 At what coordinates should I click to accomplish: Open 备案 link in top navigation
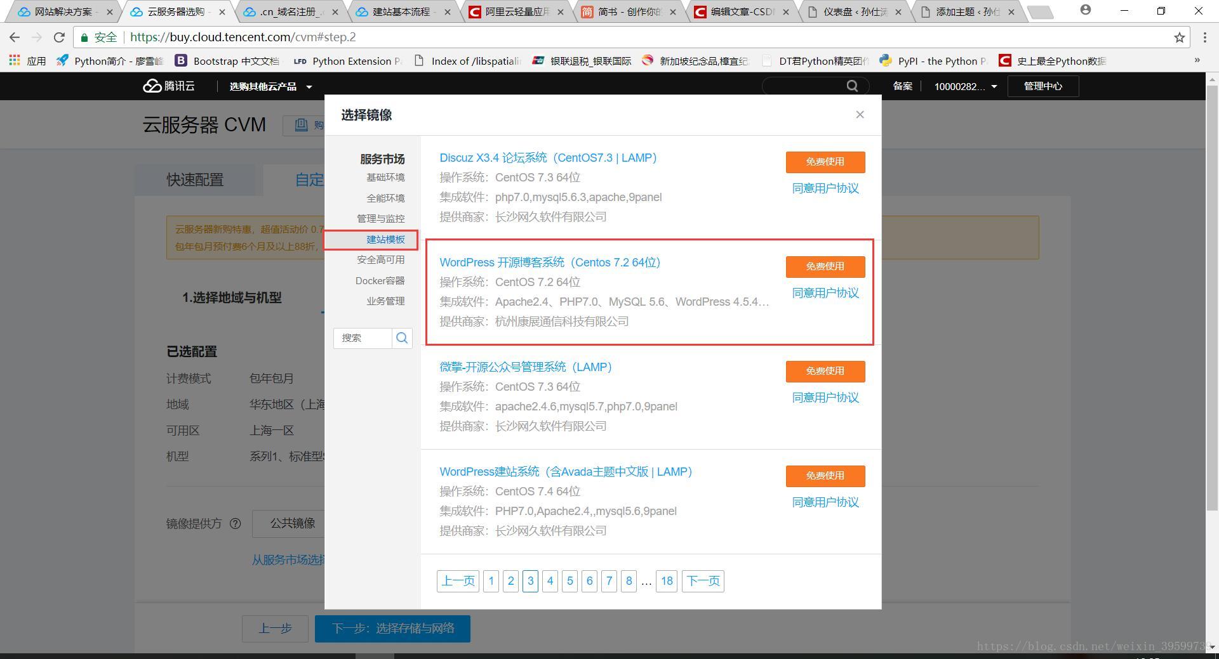point(902,86)
